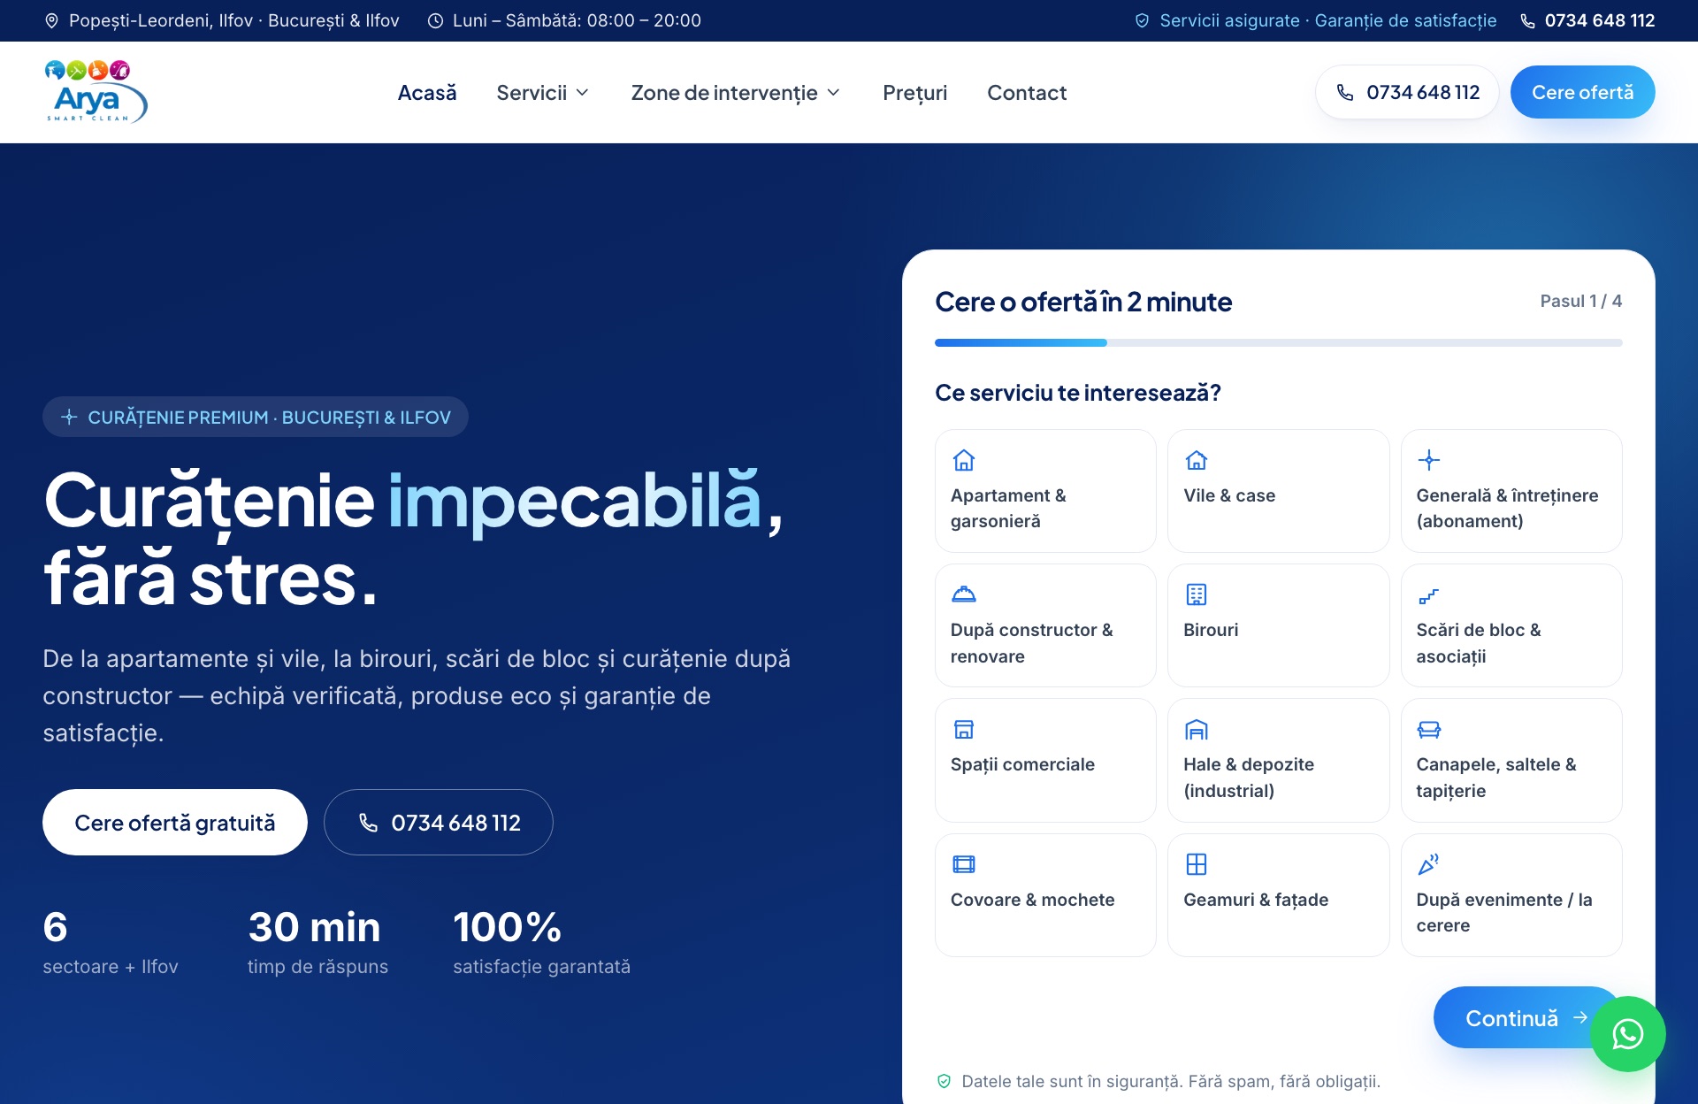The width and height of the screenshot is (1698, 1104).
Task: Open WhatsApp chat floating button
Action: tap(1628, 1034)
